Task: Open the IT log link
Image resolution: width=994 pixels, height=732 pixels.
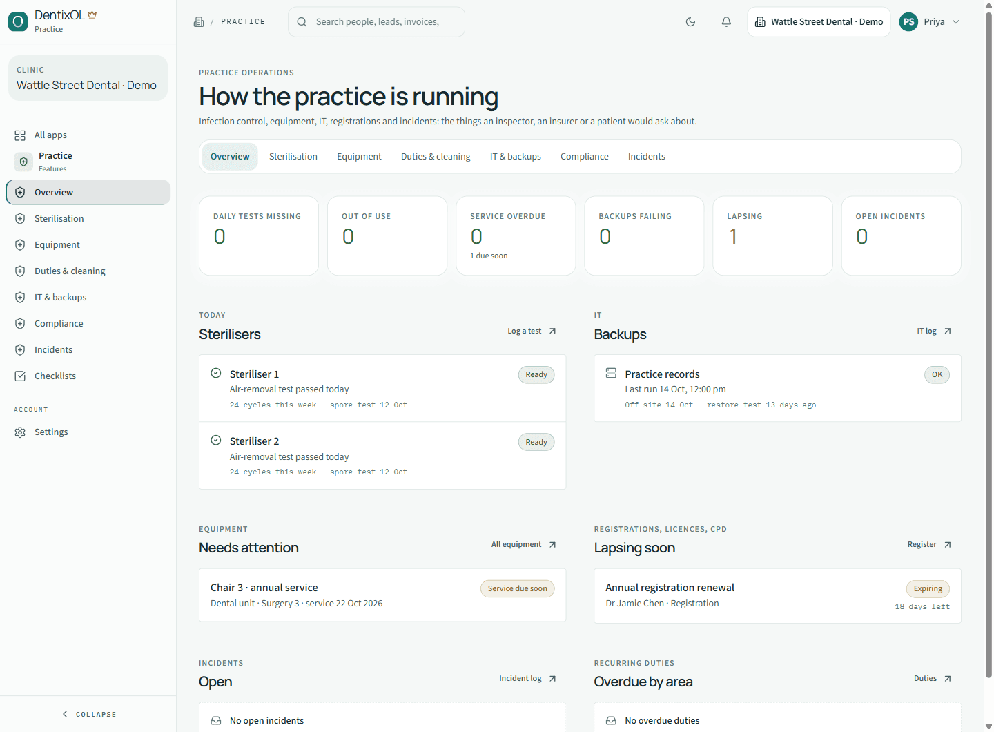Action: 934,331
